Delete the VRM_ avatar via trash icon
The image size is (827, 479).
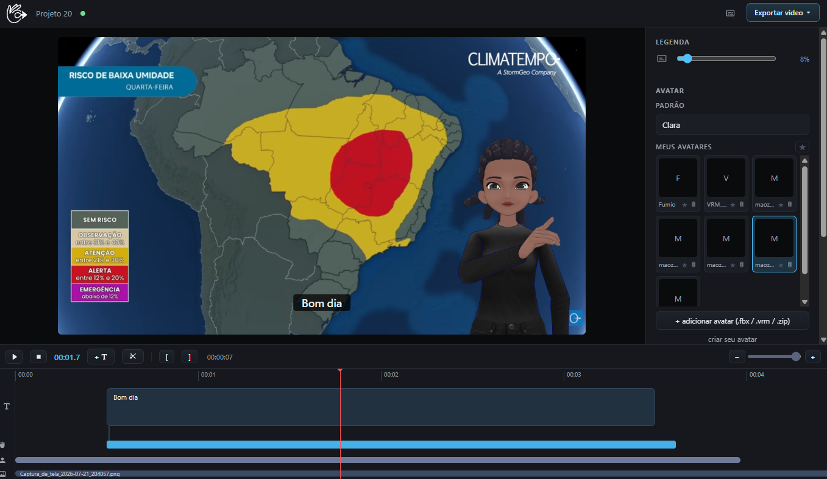tap(742, 205)
